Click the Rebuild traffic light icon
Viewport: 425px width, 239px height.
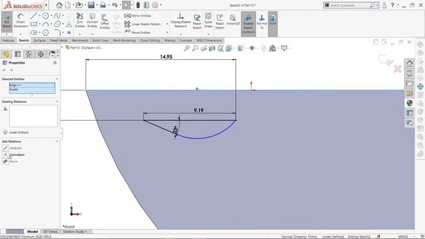pos(138,5)
